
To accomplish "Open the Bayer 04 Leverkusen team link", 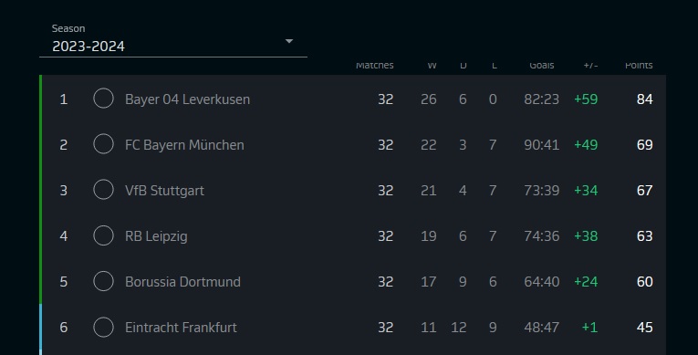I will click(x=187, y=99).
